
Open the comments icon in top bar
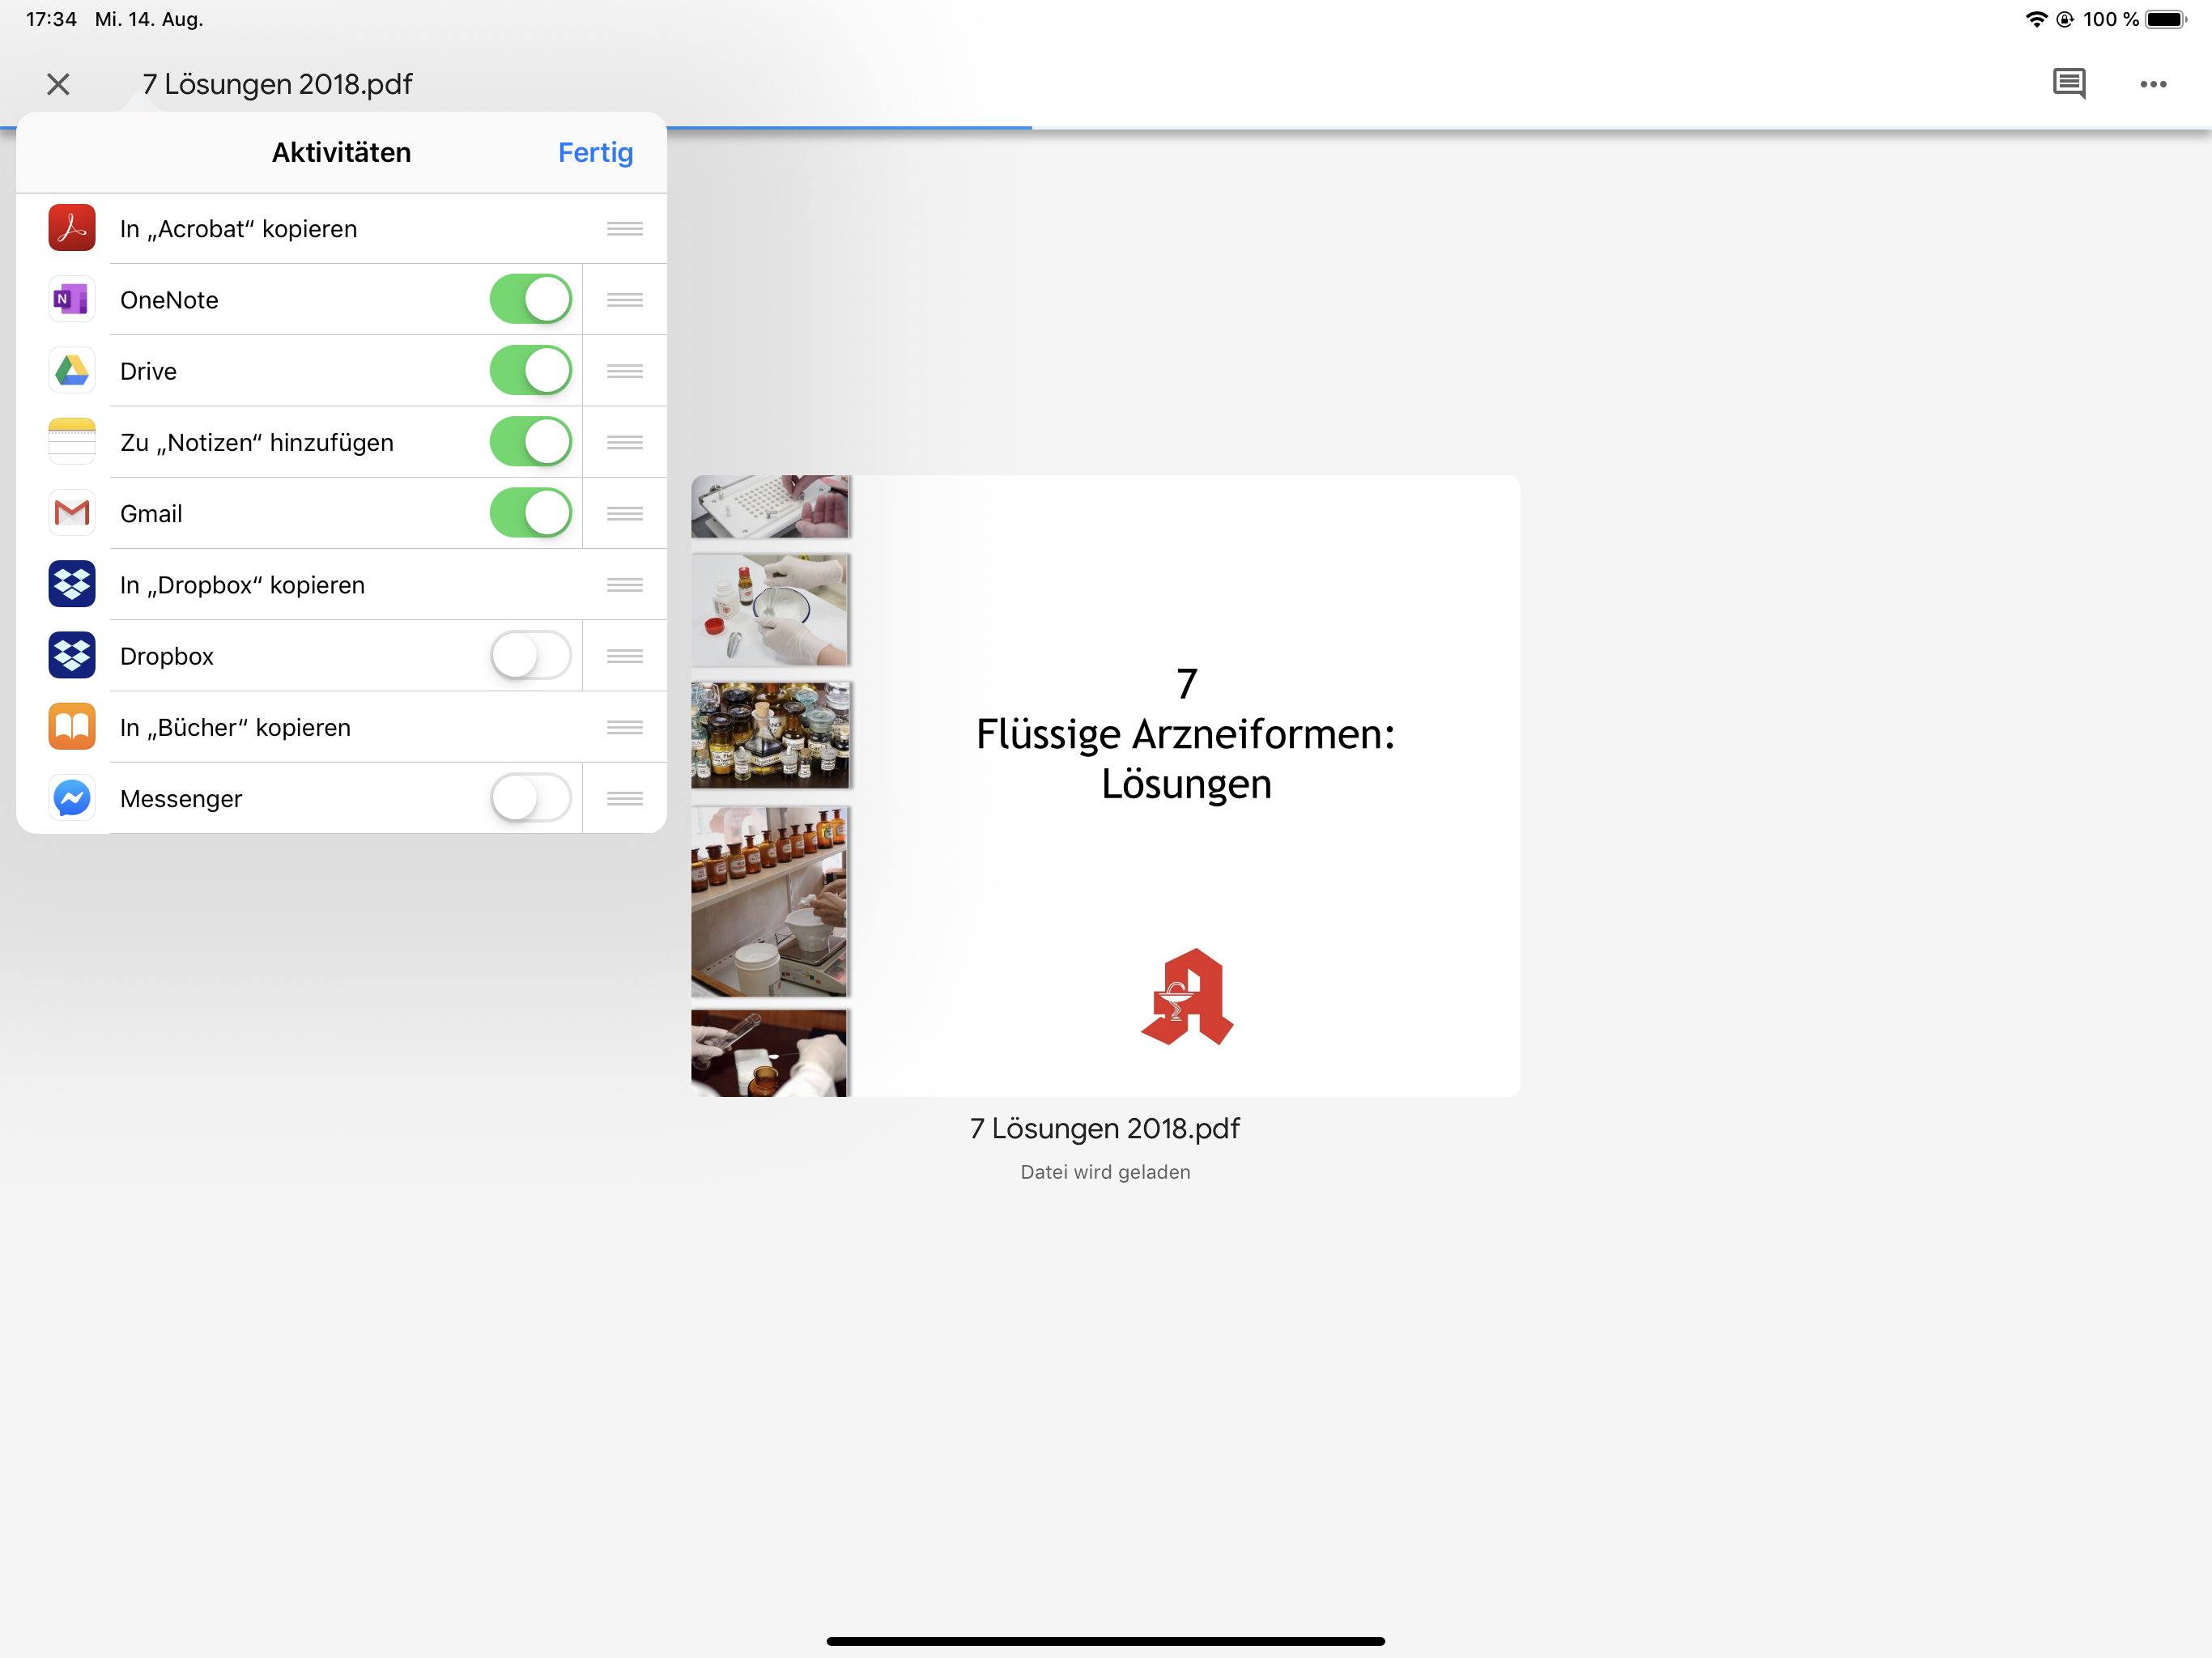click(2068, 84)
